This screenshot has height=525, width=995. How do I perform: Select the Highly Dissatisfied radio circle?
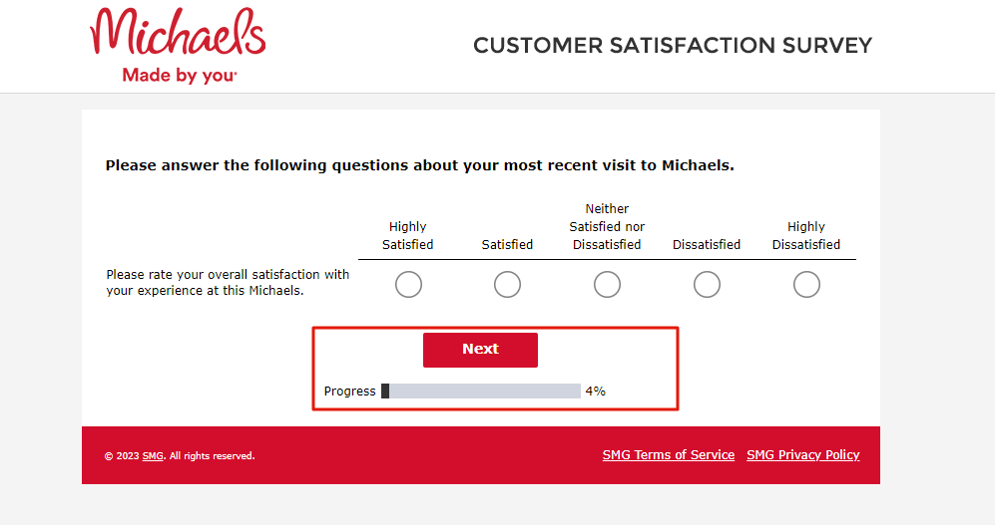click(x=806, y=284)
